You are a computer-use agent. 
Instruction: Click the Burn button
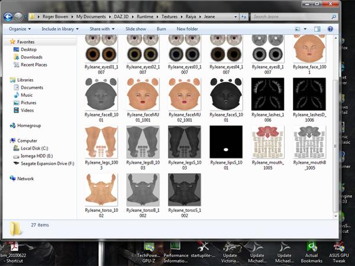click(x=161, y=29)
